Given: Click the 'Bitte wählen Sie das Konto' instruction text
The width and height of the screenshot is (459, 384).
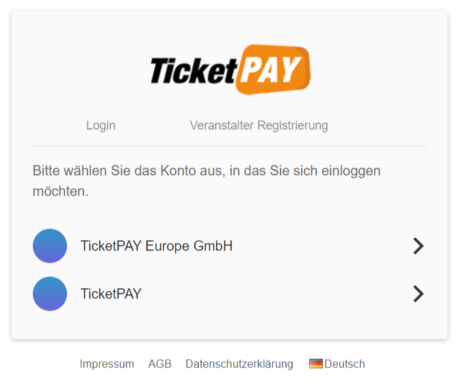Looking at the screenshot, I should click(207, 181).
